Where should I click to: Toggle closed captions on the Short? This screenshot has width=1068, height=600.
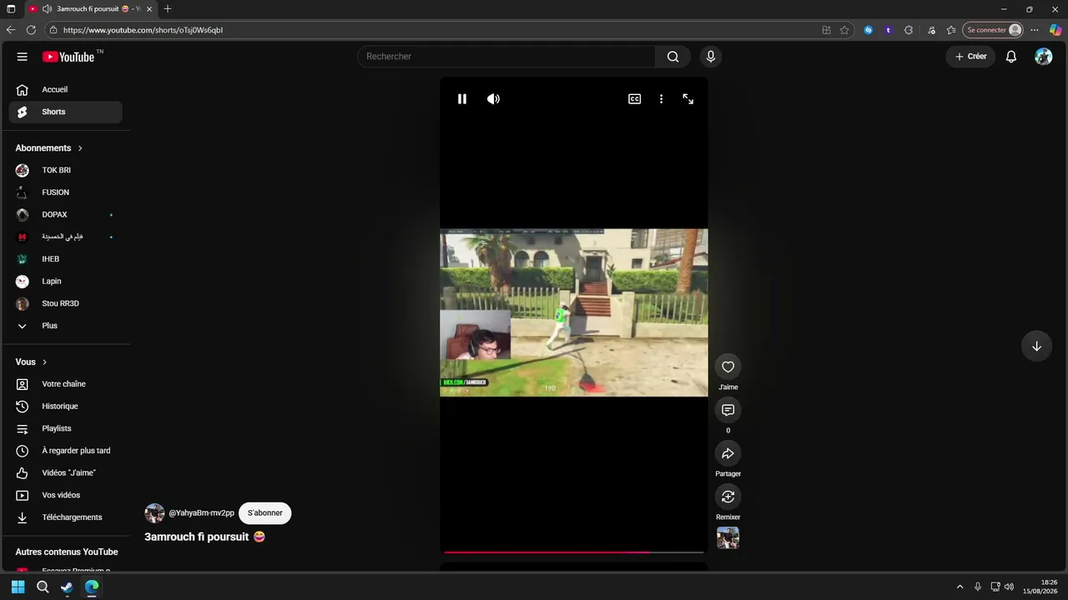tap(635, 99)
